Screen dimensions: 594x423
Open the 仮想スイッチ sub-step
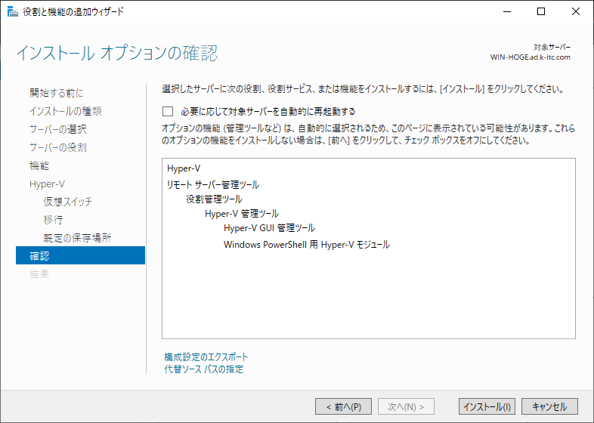click(67, 202)
